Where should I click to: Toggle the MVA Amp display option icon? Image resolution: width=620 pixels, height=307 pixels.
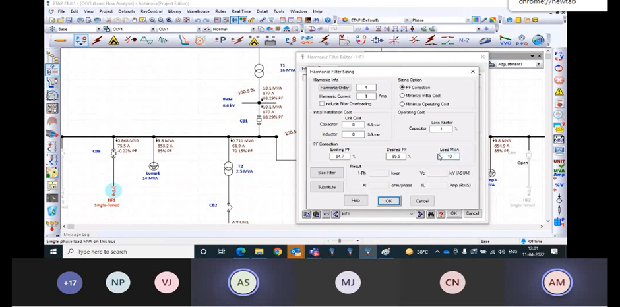coord(559,173)
